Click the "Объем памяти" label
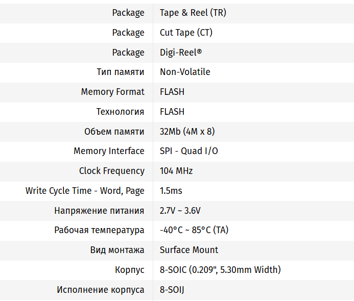This screenshot has width=354, height=301. point(114,132)
